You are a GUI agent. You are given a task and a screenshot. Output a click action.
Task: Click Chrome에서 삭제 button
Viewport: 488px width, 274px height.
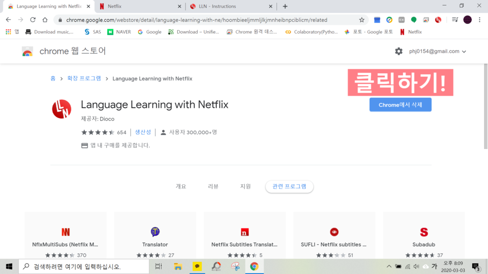[400, 105]
